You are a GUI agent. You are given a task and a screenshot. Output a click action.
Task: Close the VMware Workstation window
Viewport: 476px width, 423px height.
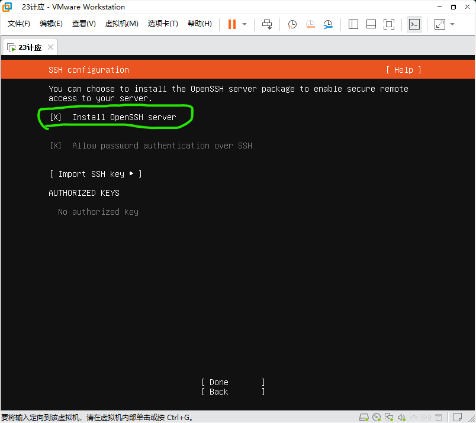(468, 7)
